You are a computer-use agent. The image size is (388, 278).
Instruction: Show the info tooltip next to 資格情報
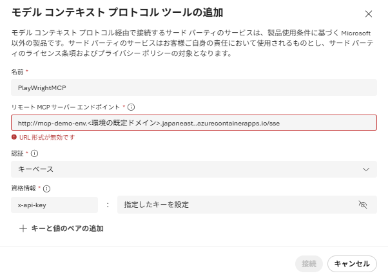point(47,189)
